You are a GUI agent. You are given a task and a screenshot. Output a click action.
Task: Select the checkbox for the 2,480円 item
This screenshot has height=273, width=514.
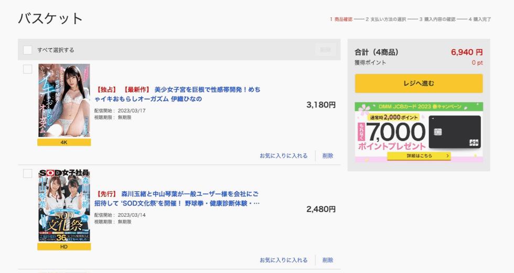click(28, 174)
